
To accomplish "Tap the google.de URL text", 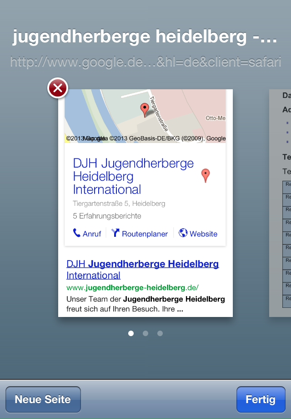I will [145, 62].
